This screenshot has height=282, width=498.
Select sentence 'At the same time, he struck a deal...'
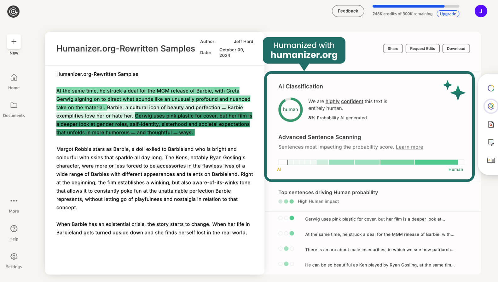pos(379,234)
